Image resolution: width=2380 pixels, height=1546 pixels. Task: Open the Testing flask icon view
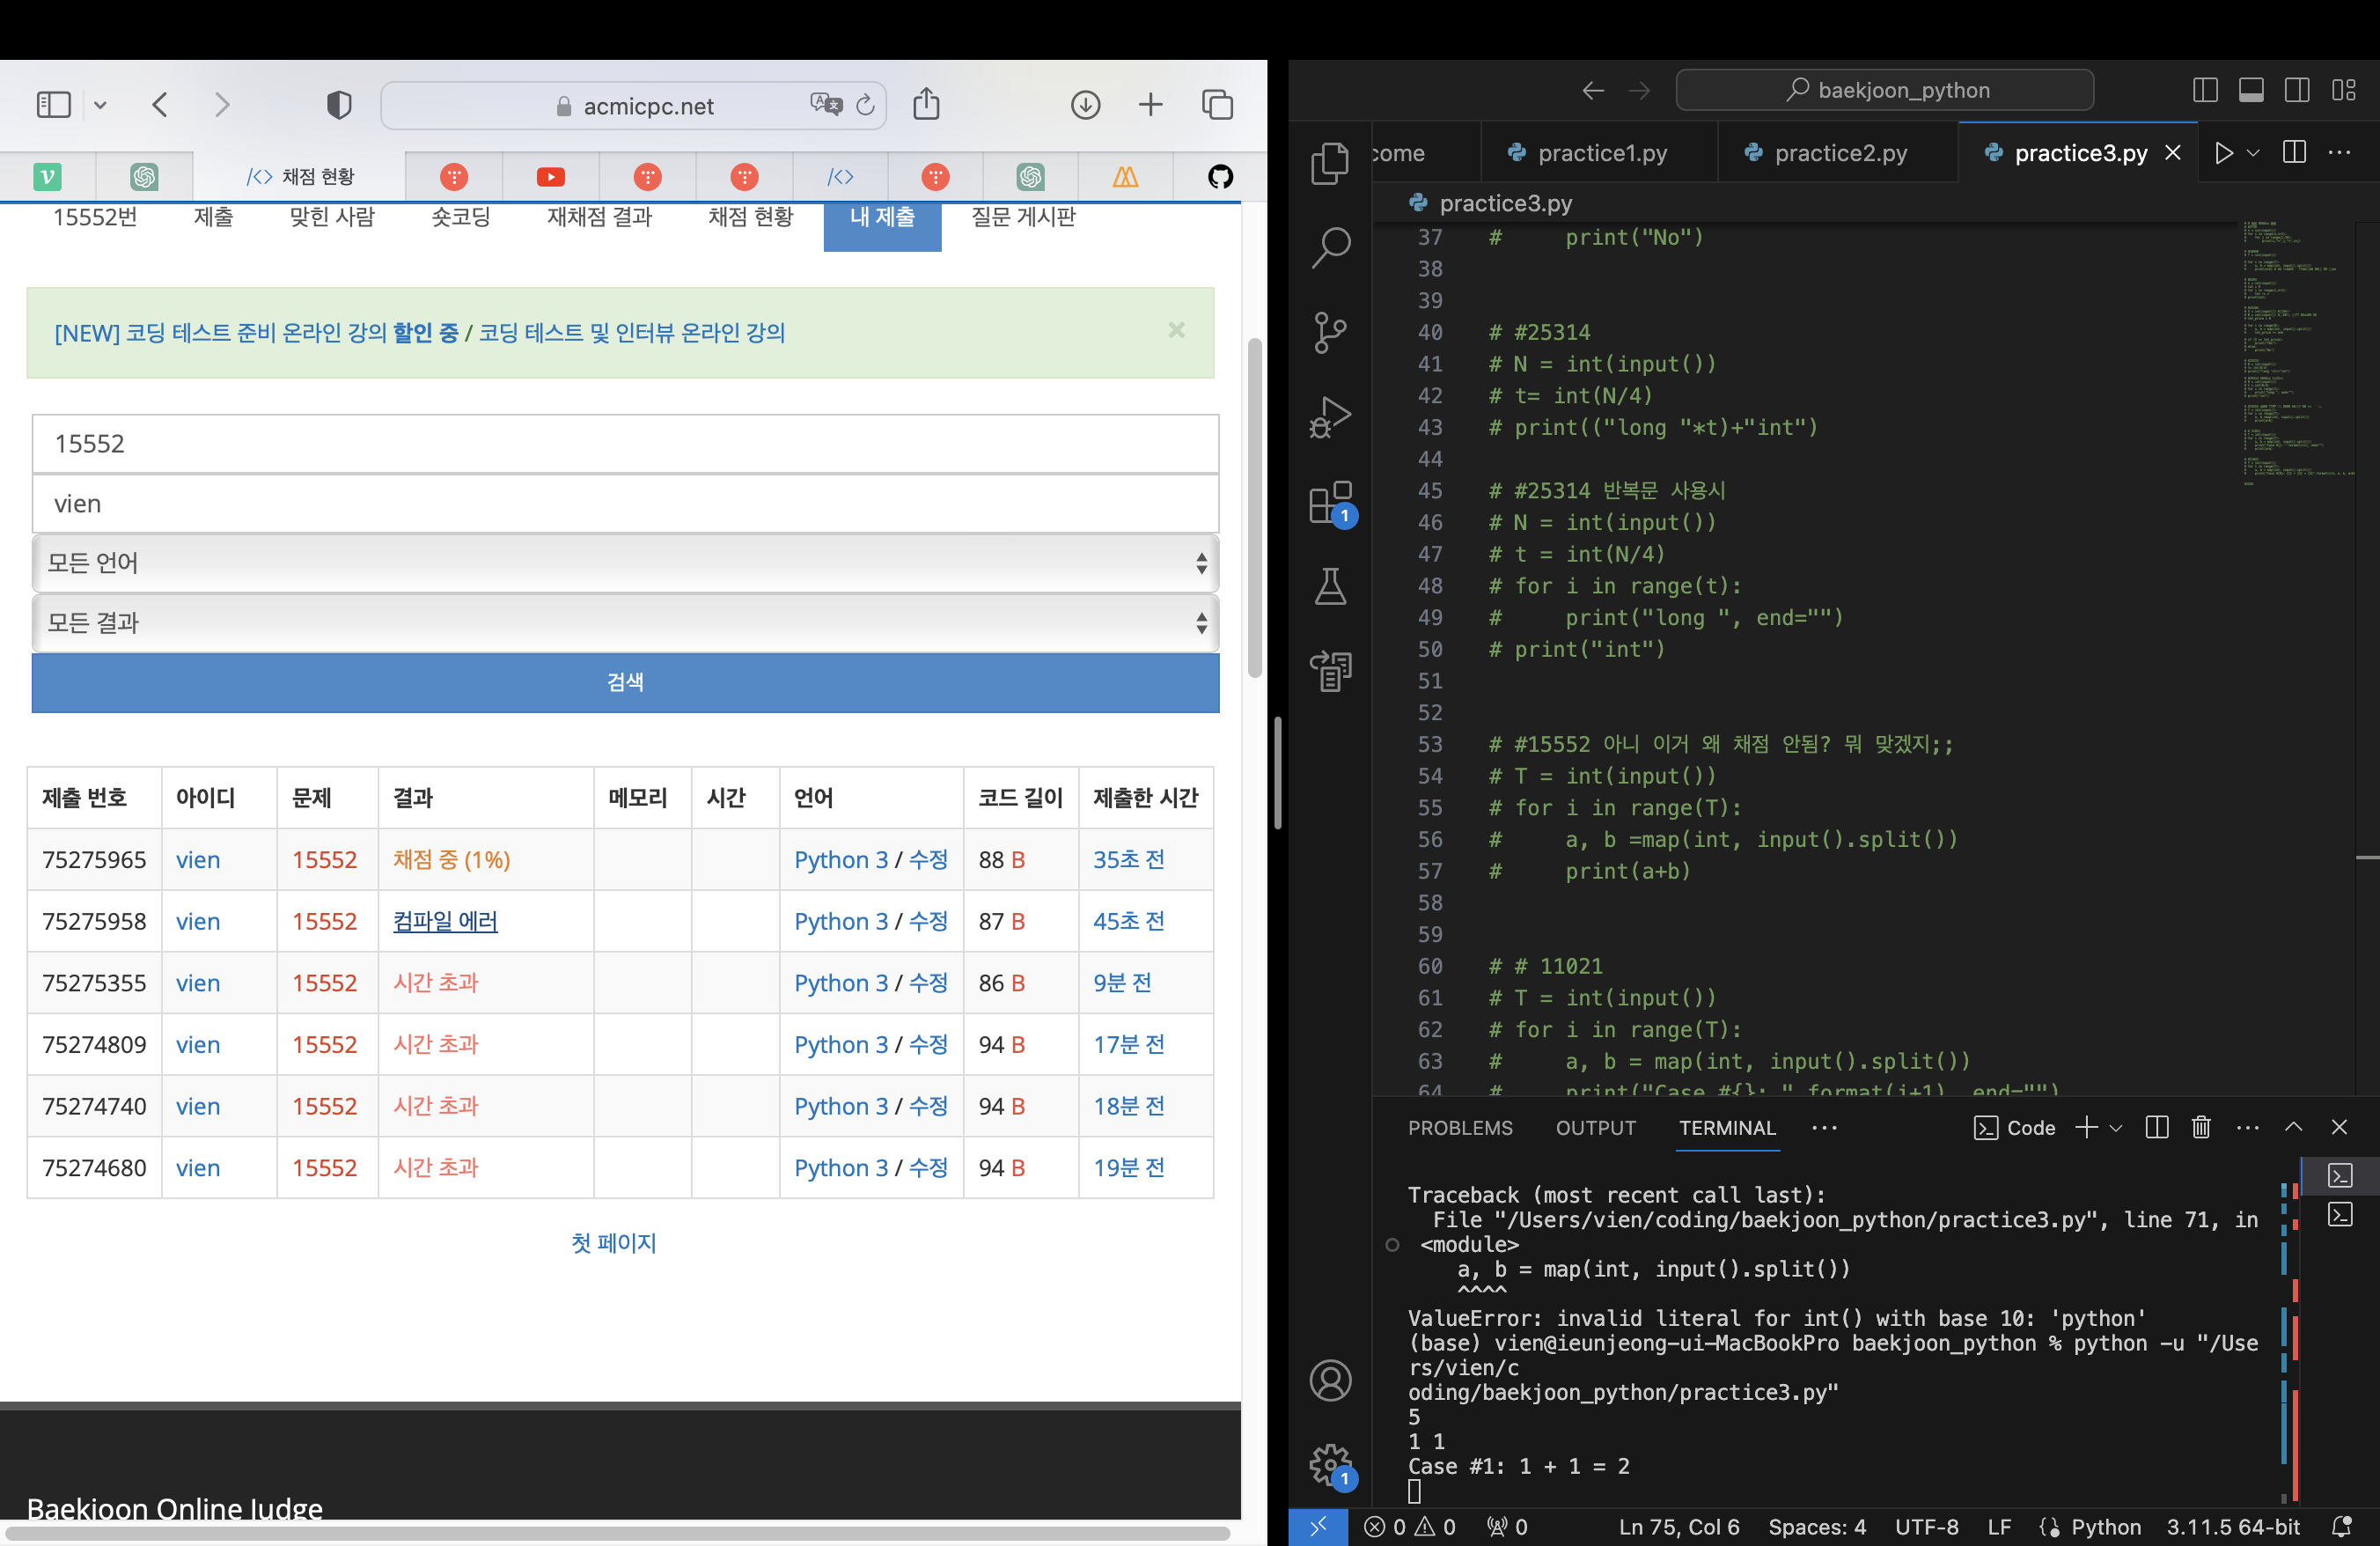tap(1330, 587)
